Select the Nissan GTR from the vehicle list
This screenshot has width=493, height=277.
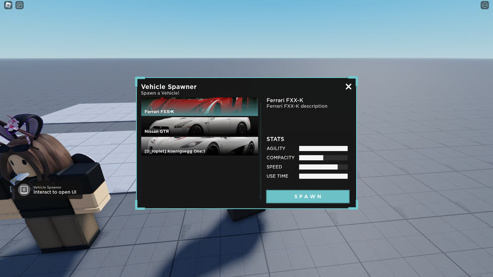199,126
